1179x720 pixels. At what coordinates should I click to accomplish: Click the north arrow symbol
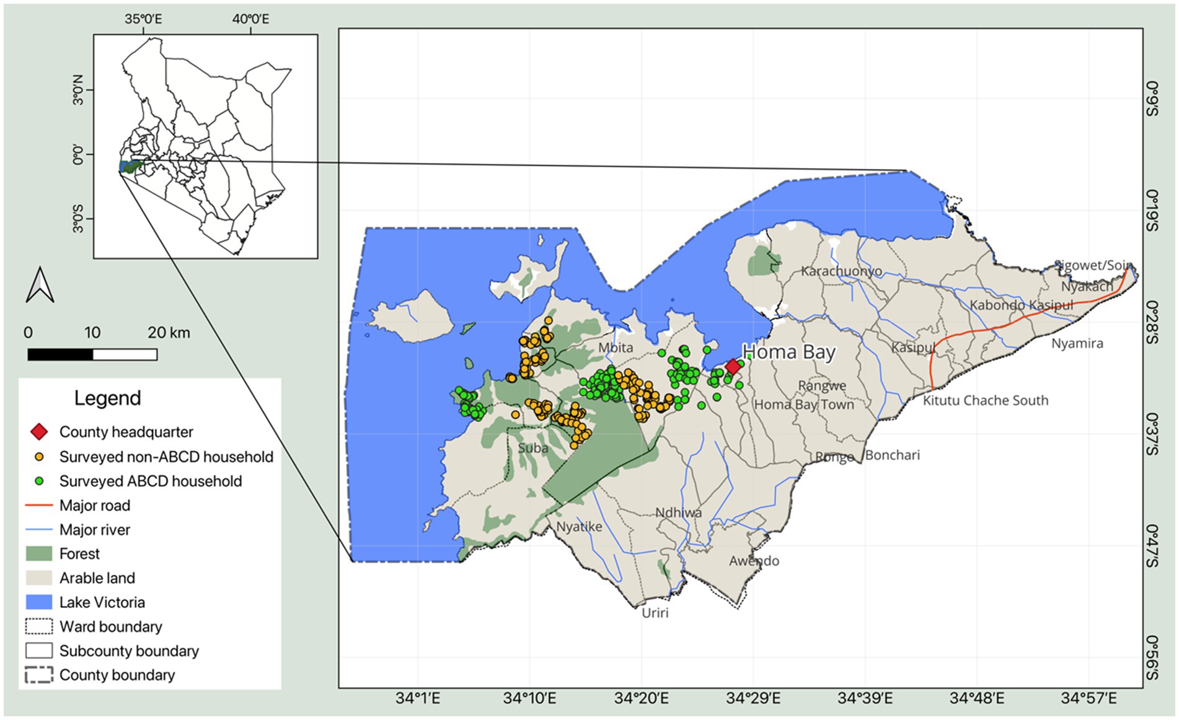40,286
